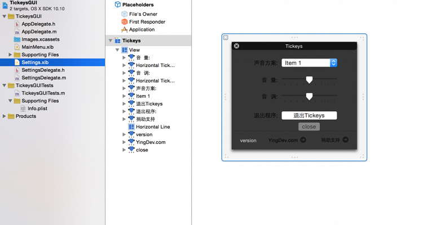This screenshot has height=225, width=423.
Task: Click the Application placeholder icon
Action: [x=125, y=29]
